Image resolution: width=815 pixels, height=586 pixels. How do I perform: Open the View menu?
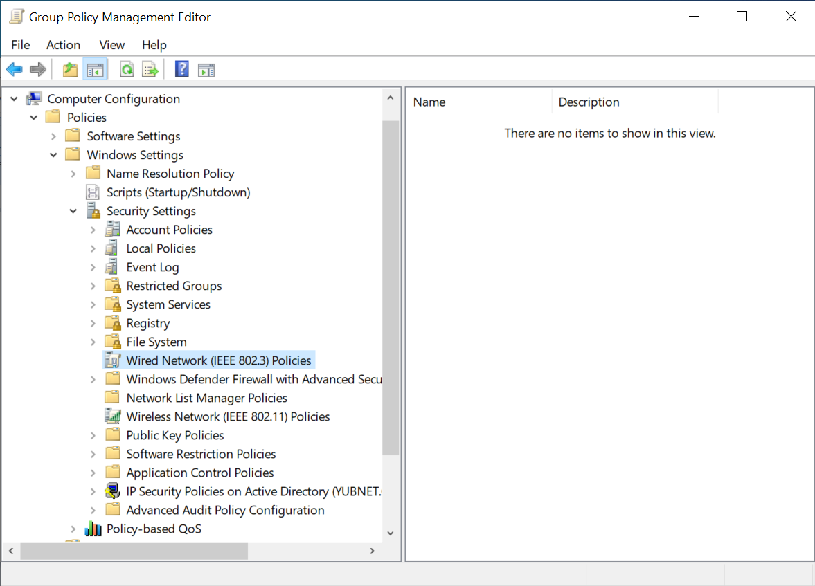coord(111,45)
